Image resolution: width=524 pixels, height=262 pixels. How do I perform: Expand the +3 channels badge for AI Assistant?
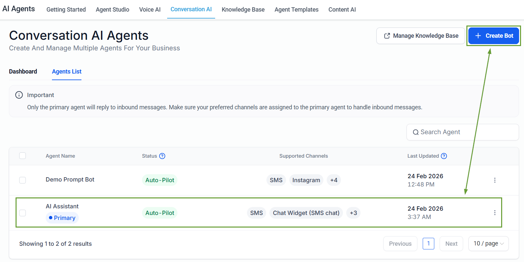353,213
